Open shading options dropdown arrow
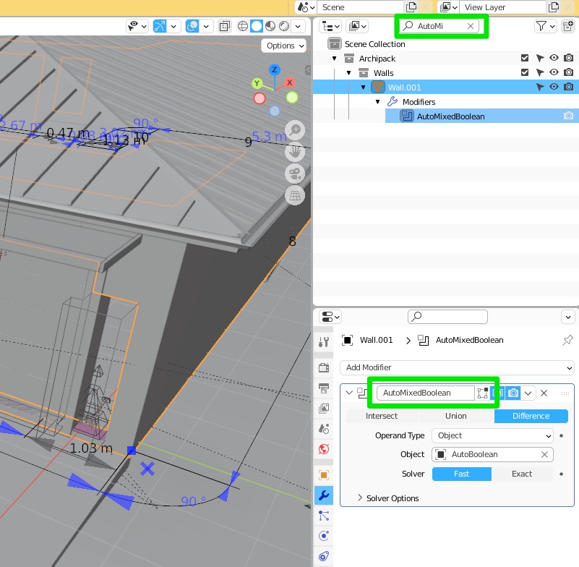 (298, 26)
